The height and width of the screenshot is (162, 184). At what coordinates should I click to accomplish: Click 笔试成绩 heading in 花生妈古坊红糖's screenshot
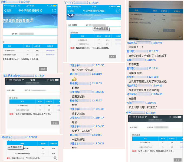point(13,98)
